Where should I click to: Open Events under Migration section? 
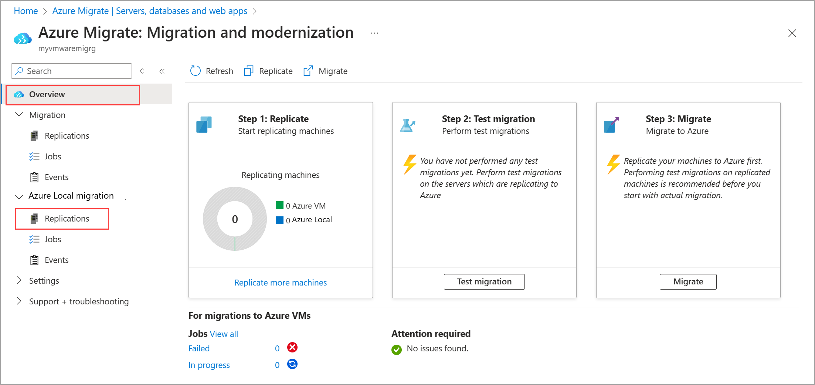[57, 177]
